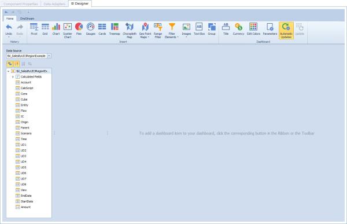Viewport: 347px width, 224px height.
Task: Open the Edit Colors dialog
Action: click(x=253, y=29)
